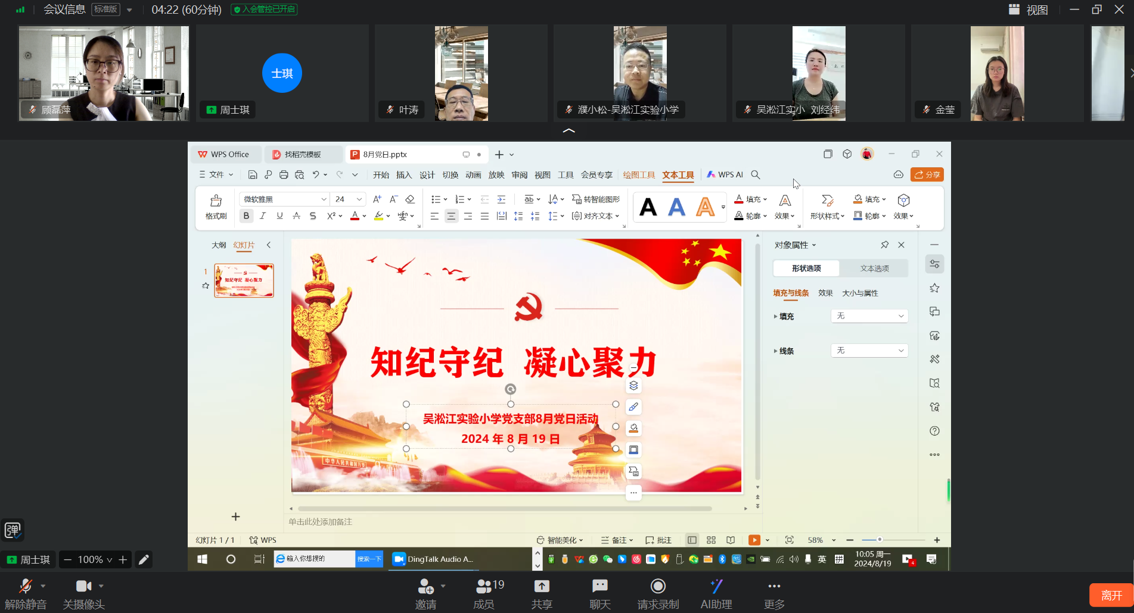Viewport: 1134px width, 613px height.
Task: Toggle bold formatting on selected text
Action: (x=246, y=216)
